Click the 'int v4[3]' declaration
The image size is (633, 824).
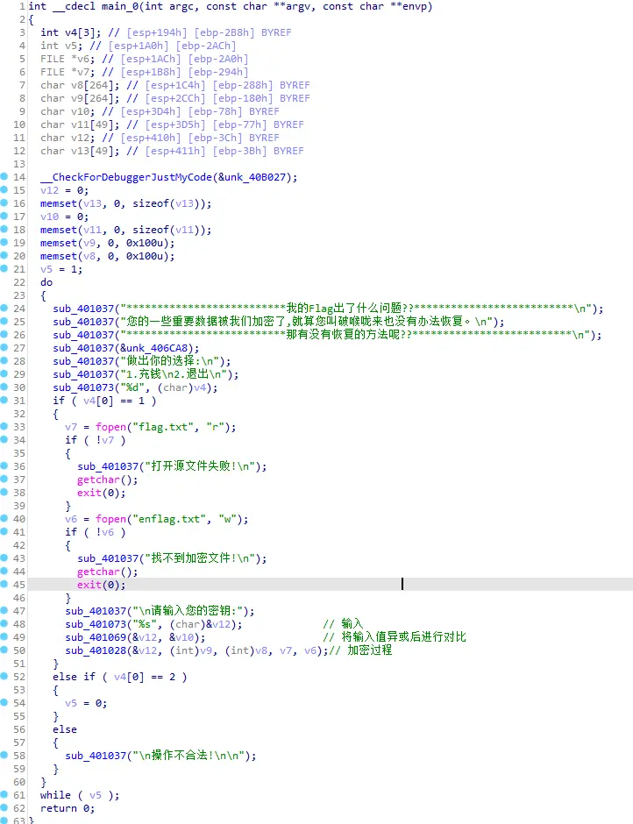[70, 32]
